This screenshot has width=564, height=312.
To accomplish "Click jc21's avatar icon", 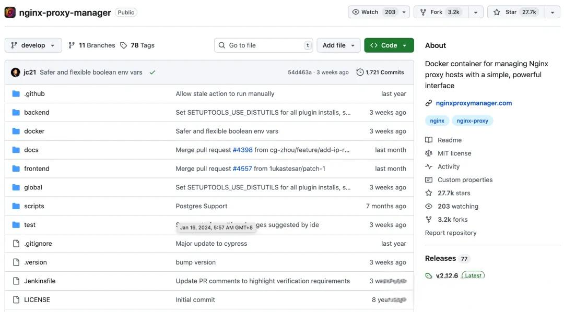I will click(16, 73).
